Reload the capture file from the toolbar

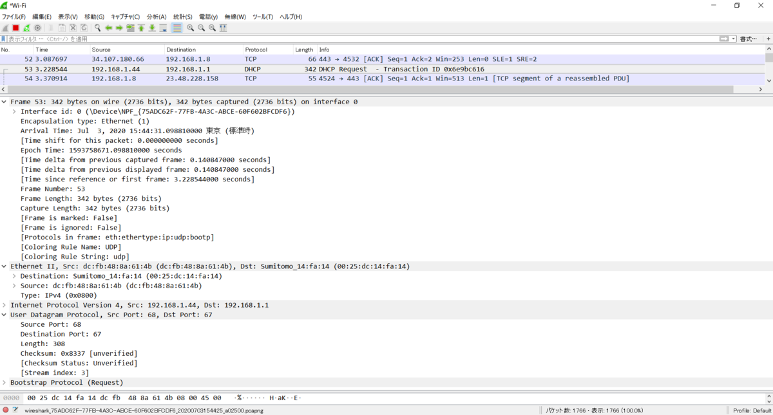[x=84, y=28]
